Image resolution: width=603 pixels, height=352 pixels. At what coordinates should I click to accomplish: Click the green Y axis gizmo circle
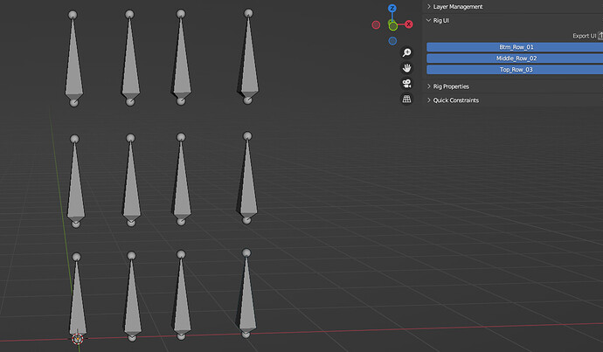pos(392,26)
